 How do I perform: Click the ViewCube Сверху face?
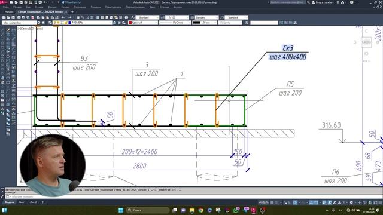coord(366,42)
